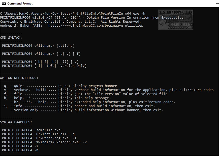Click the Command Prompt window title text
The image size is (219, 156).
(20, 4)
